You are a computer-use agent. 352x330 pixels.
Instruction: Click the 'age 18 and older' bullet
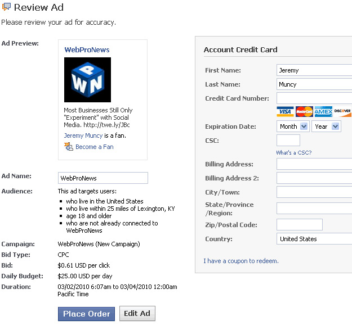[x=88, y=216]
